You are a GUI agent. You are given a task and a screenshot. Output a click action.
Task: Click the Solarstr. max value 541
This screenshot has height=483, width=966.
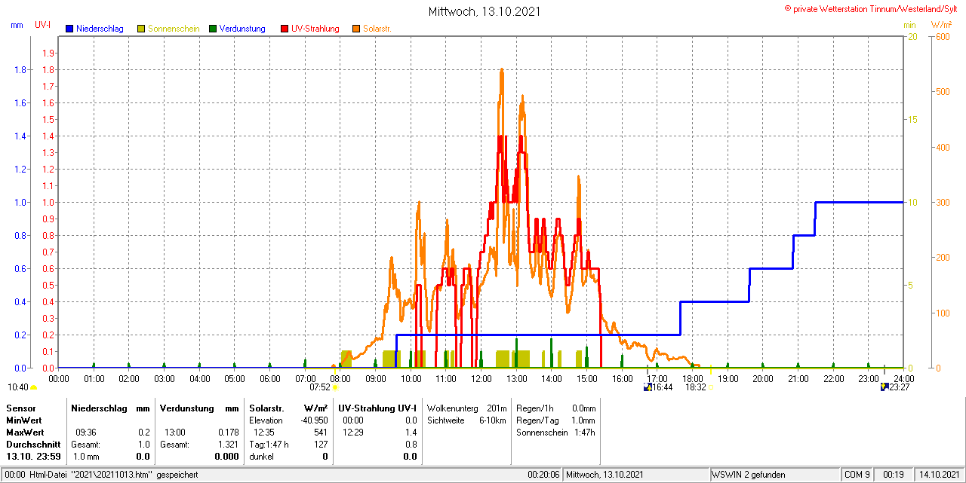[321, 433]
